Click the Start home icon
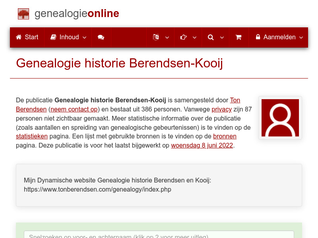This screenshot has height=238, width=318. click(x=18, y=37)
